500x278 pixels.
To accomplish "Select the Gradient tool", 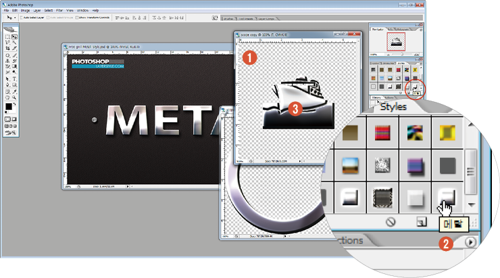I will [14, 67].
